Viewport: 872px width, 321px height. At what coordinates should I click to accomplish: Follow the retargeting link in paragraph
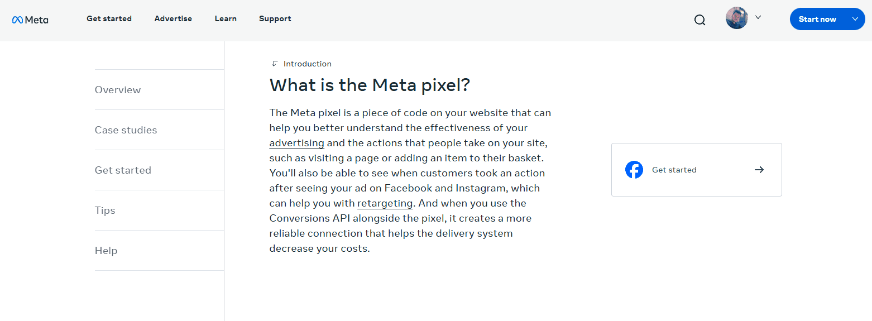(x=385, y=203)
